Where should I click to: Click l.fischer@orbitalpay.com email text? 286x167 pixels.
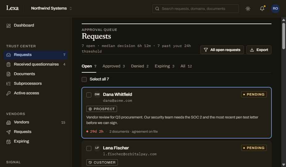[130, 154]
